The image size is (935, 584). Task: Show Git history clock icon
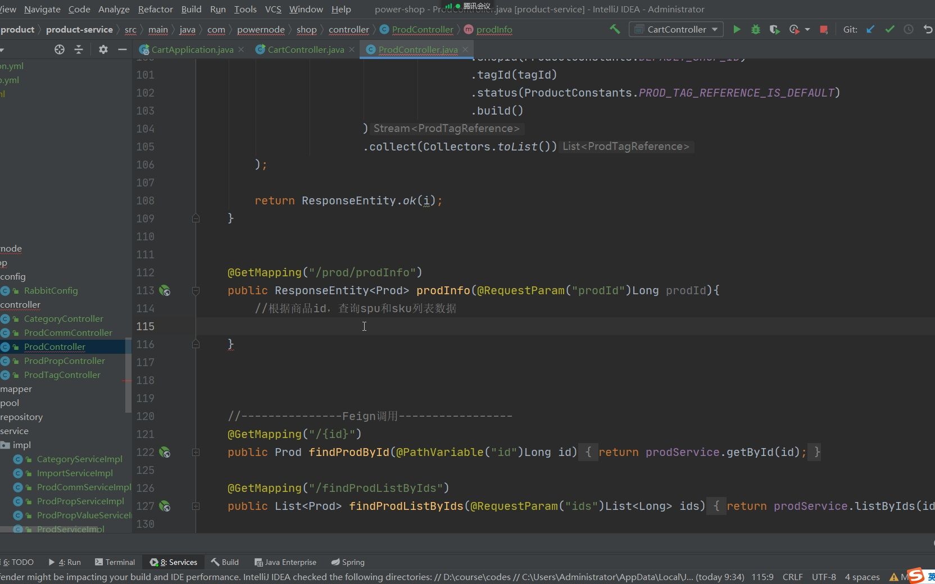pyautogui.click(x=909, y=29)
